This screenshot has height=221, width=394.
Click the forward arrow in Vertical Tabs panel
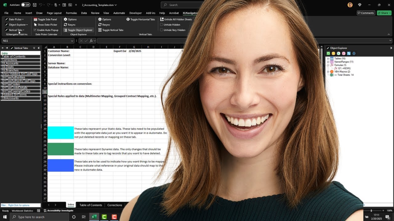coord(7,48)
